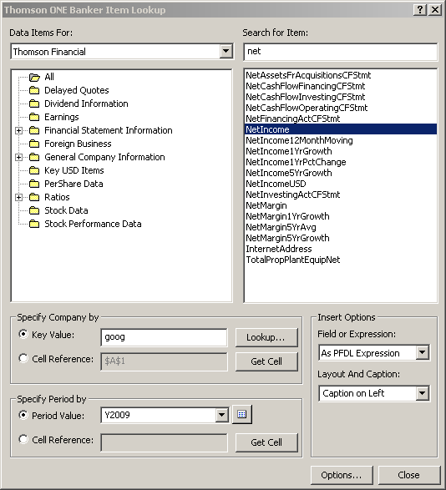The width and height of the screenshot is (446, 490).
Task: Click Get Cell for company reference
Action: click(266, 361)
